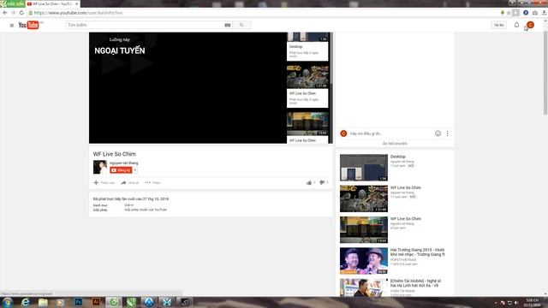Dislike the video with thumbs down
This screenshot has height=308, width=548.
pyautogui.click(x=322, y=182)
